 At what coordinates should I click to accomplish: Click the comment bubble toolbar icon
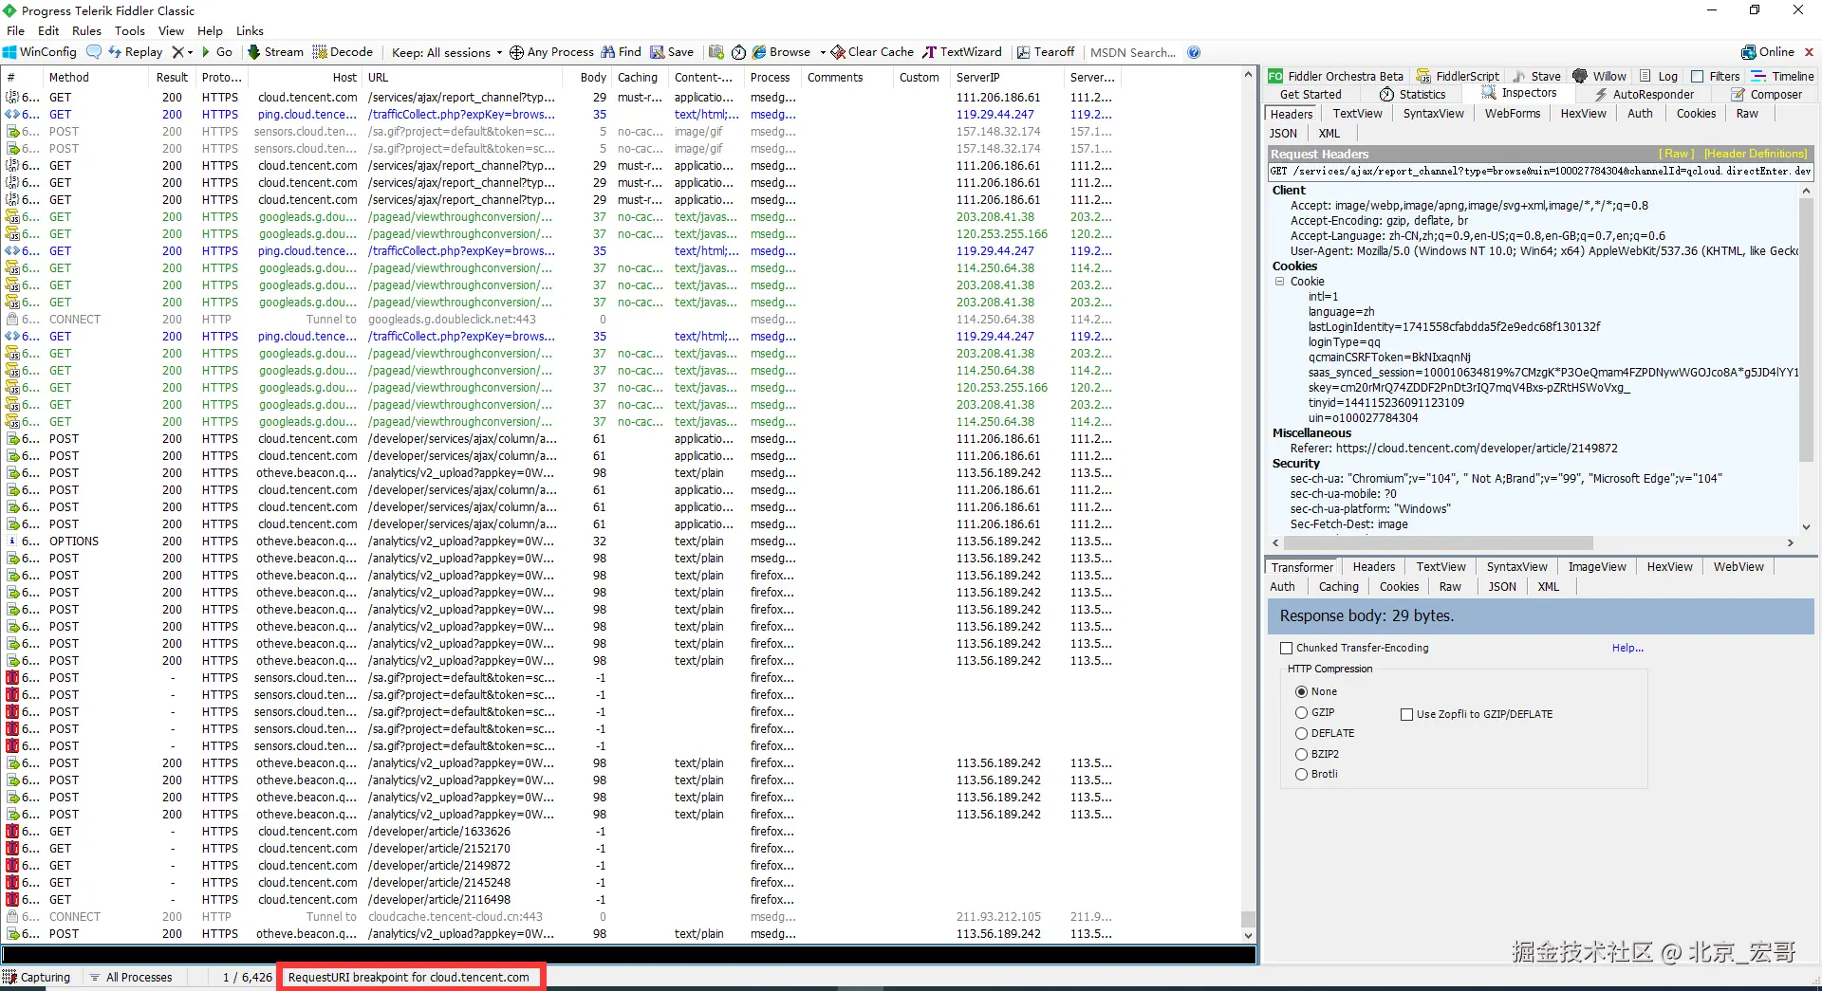point(94,52)
